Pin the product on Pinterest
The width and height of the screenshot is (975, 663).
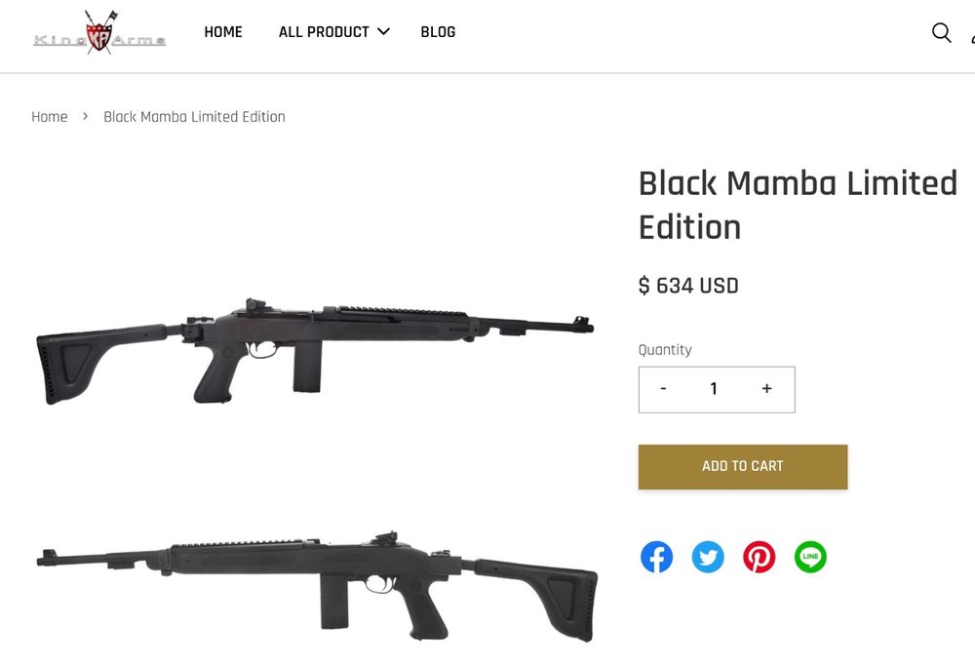pos(759,557)
